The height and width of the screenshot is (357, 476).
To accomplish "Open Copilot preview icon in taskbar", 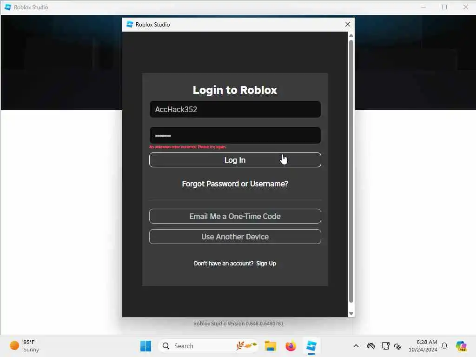I will [x=461, y=346].
